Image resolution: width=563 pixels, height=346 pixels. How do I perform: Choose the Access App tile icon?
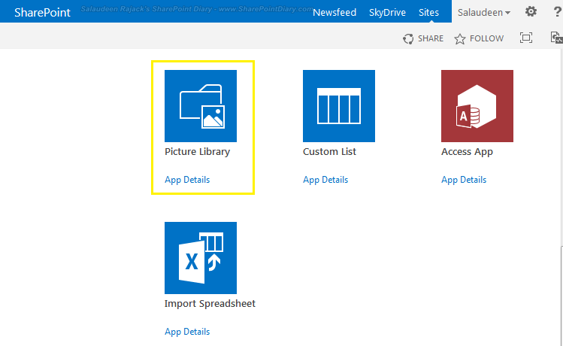[x=477, y=105]
